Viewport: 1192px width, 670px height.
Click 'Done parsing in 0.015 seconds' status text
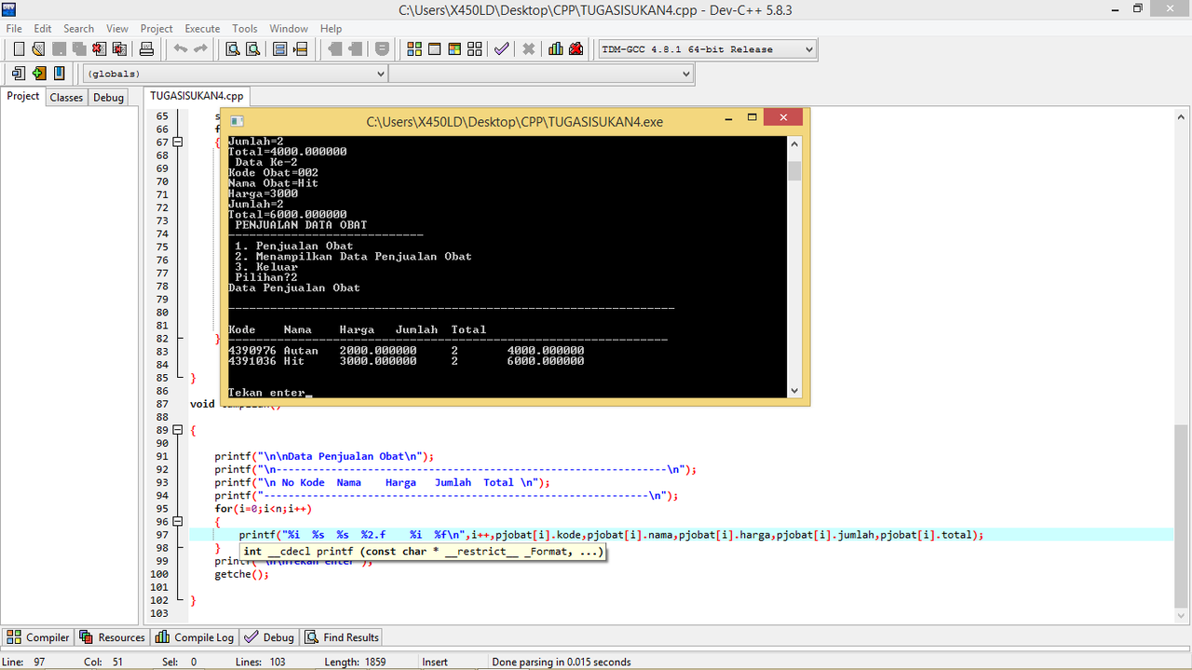562,663
